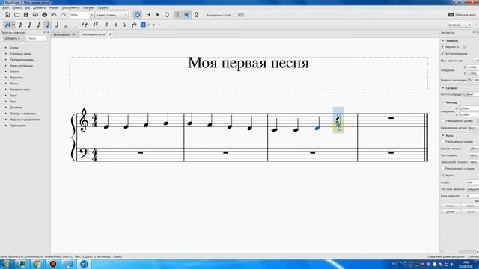Switch to the Моя первая песня tab
Viewport: 479px width, 269px height.
[x=94, y=34]
